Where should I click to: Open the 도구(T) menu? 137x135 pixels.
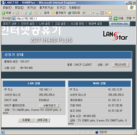coord(61,8)
